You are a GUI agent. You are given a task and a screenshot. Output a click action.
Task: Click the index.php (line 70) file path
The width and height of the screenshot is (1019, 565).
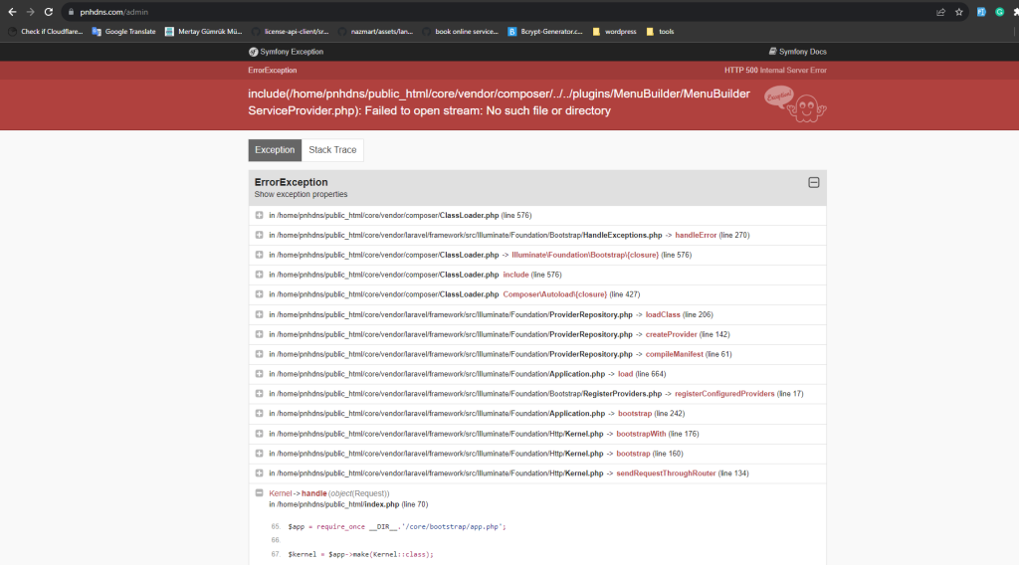(x=348, y=504)
